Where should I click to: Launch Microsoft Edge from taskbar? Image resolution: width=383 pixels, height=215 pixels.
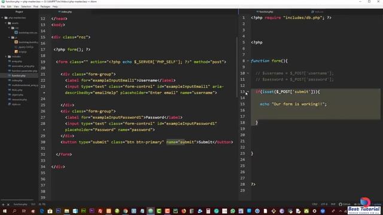42,211
